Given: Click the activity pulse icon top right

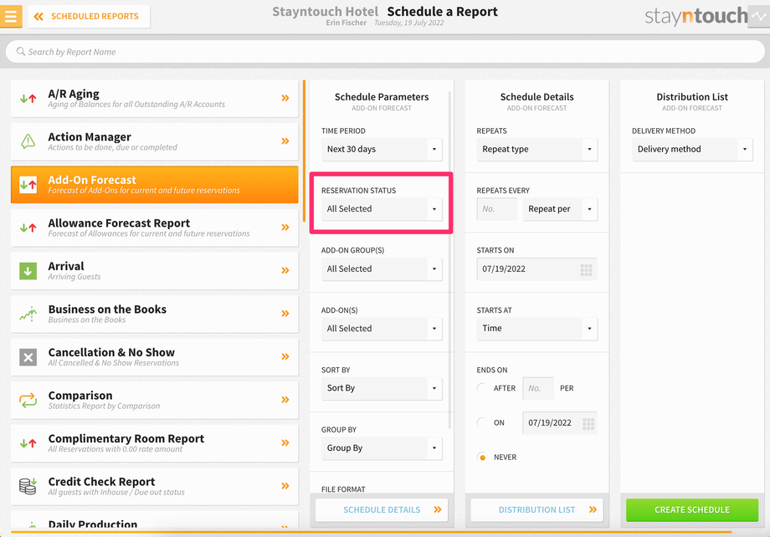Looking at the screenshot, I should (759, 16).
